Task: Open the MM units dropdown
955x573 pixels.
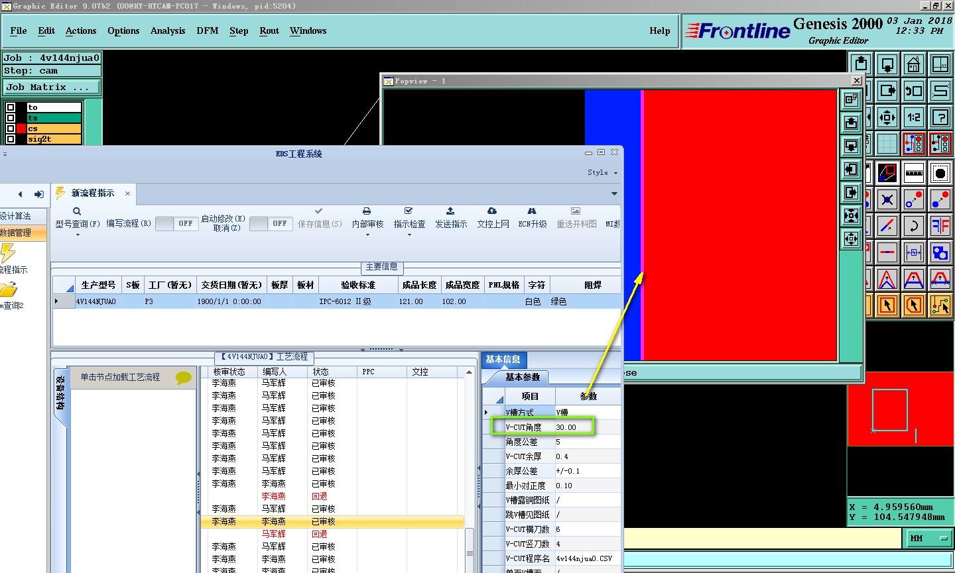Action: point(928,539)
